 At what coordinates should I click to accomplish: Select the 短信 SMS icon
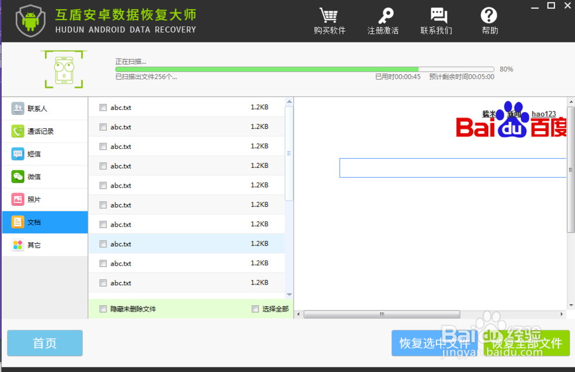(x=17, y=154)
